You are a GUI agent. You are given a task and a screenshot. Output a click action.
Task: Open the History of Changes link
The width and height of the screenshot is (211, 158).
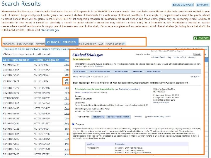click(x=161, y=102)
